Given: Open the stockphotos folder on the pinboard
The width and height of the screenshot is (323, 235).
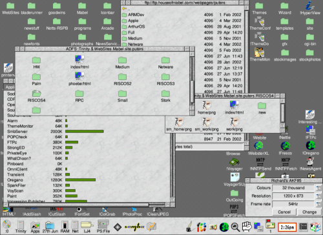Looking at the screenshot, I should coord(310,56).
